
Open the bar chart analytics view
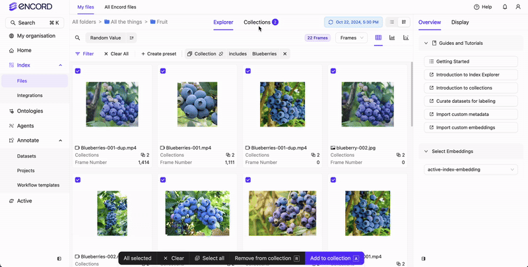[392, 38]
